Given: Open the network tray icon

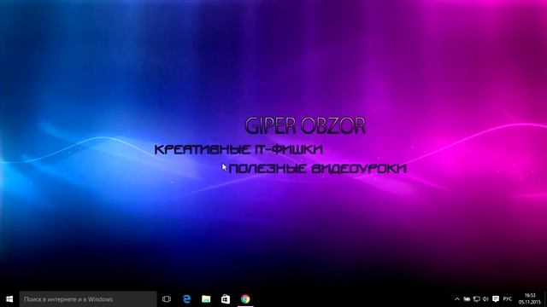Looking at the screenshot, I should (x=477, y=299).
